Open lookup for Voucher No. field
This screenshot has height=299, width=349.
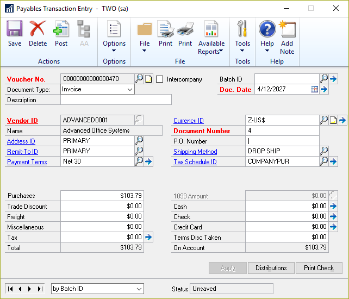click(x=139, y=79)
